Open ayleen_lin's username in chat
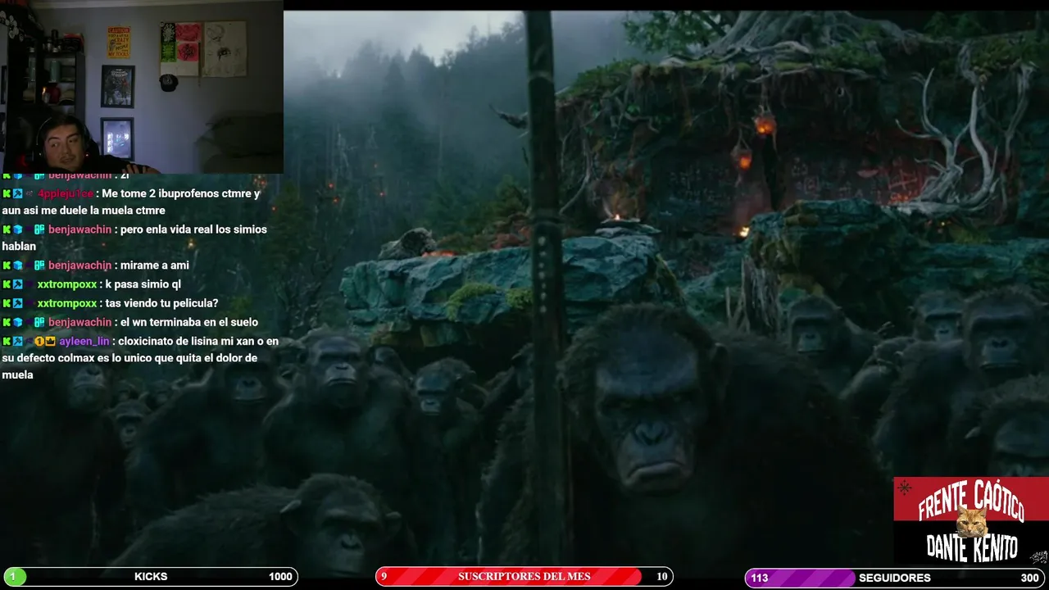This screenshot has height=590, width=1049. [x=84, y=341]
